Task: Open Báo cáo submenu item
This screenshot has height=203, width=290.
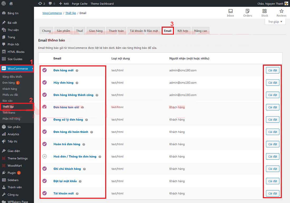Action: tap(7, 101)
